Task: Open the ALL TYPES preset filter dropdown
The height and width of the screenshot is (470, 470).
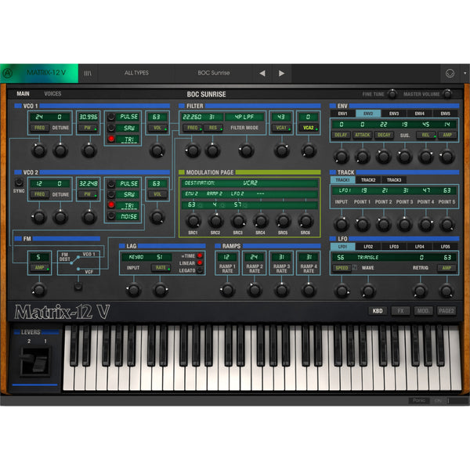Action: (136, 73)
